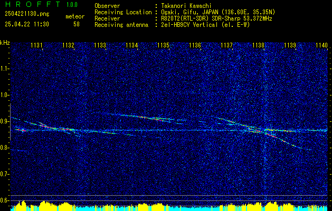Click the 0.7 kHz axis label
This screenshot has height=211, width=332.
pos(4,174)
